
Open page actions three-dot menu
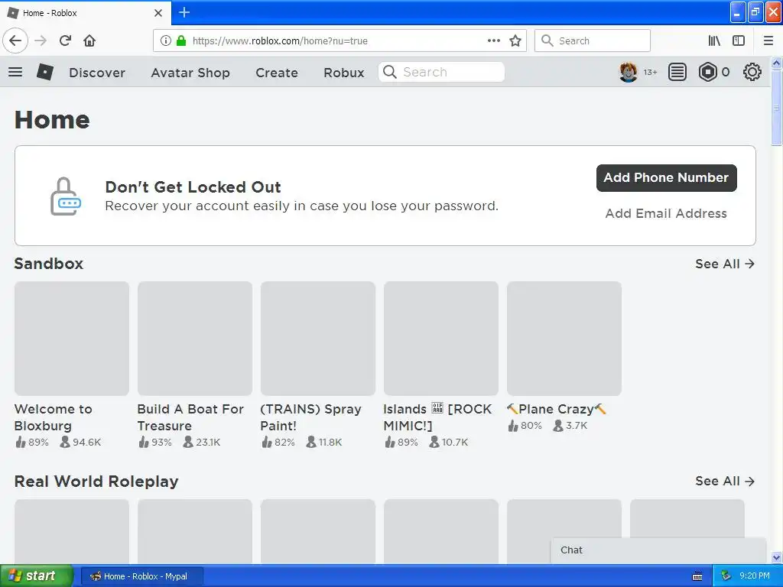pyautogui.click(x=493, y=41)
